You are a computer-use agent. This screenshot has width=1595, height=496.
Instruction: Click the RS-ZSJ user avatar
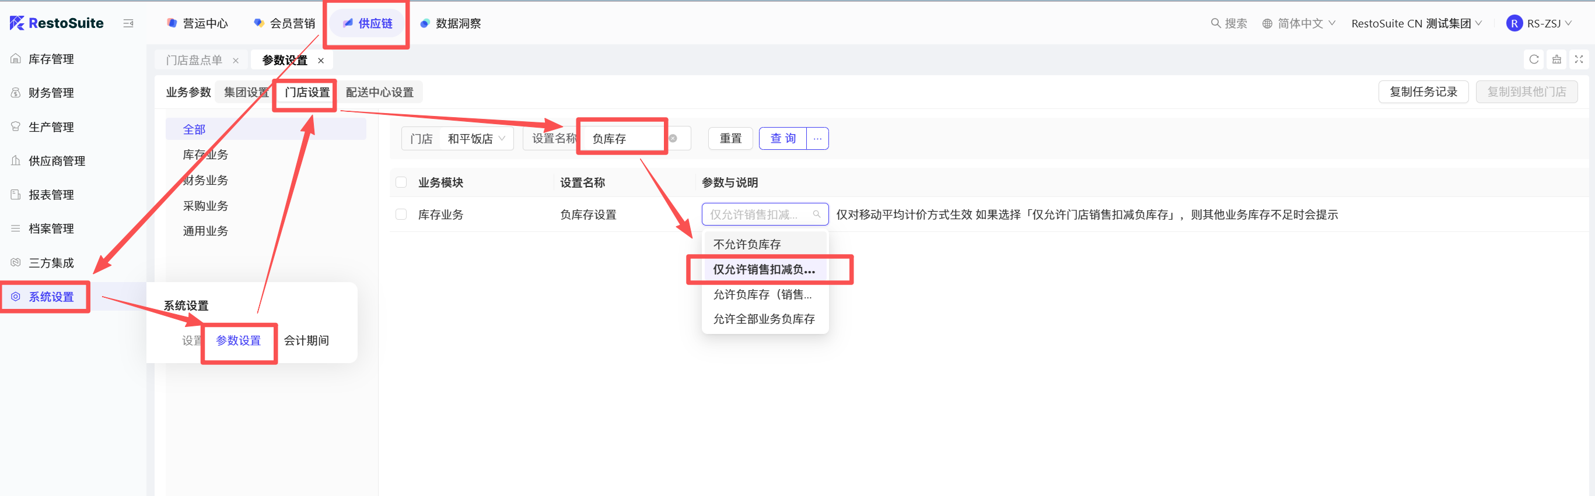(x=1514, y=23)
